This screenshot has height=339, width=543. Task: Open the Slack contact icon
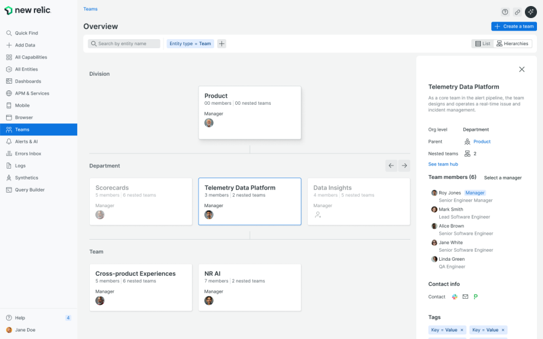(x=454, y=296)
